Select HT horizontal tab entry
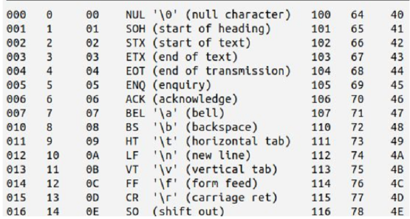 click(x=208, y=142)
